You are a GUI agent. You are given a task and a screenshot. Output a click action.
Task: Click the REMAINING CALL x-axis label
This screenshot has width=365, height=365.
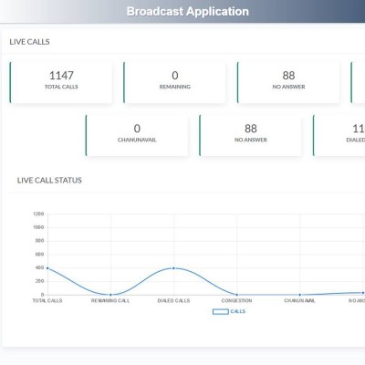[110, 300]
